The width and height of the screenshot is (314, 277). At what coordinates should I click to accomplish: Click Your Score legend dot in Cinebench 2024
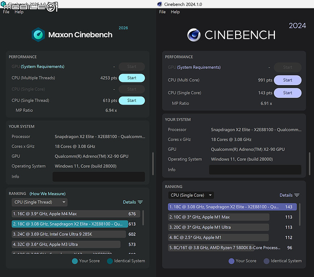click(231, 261)
